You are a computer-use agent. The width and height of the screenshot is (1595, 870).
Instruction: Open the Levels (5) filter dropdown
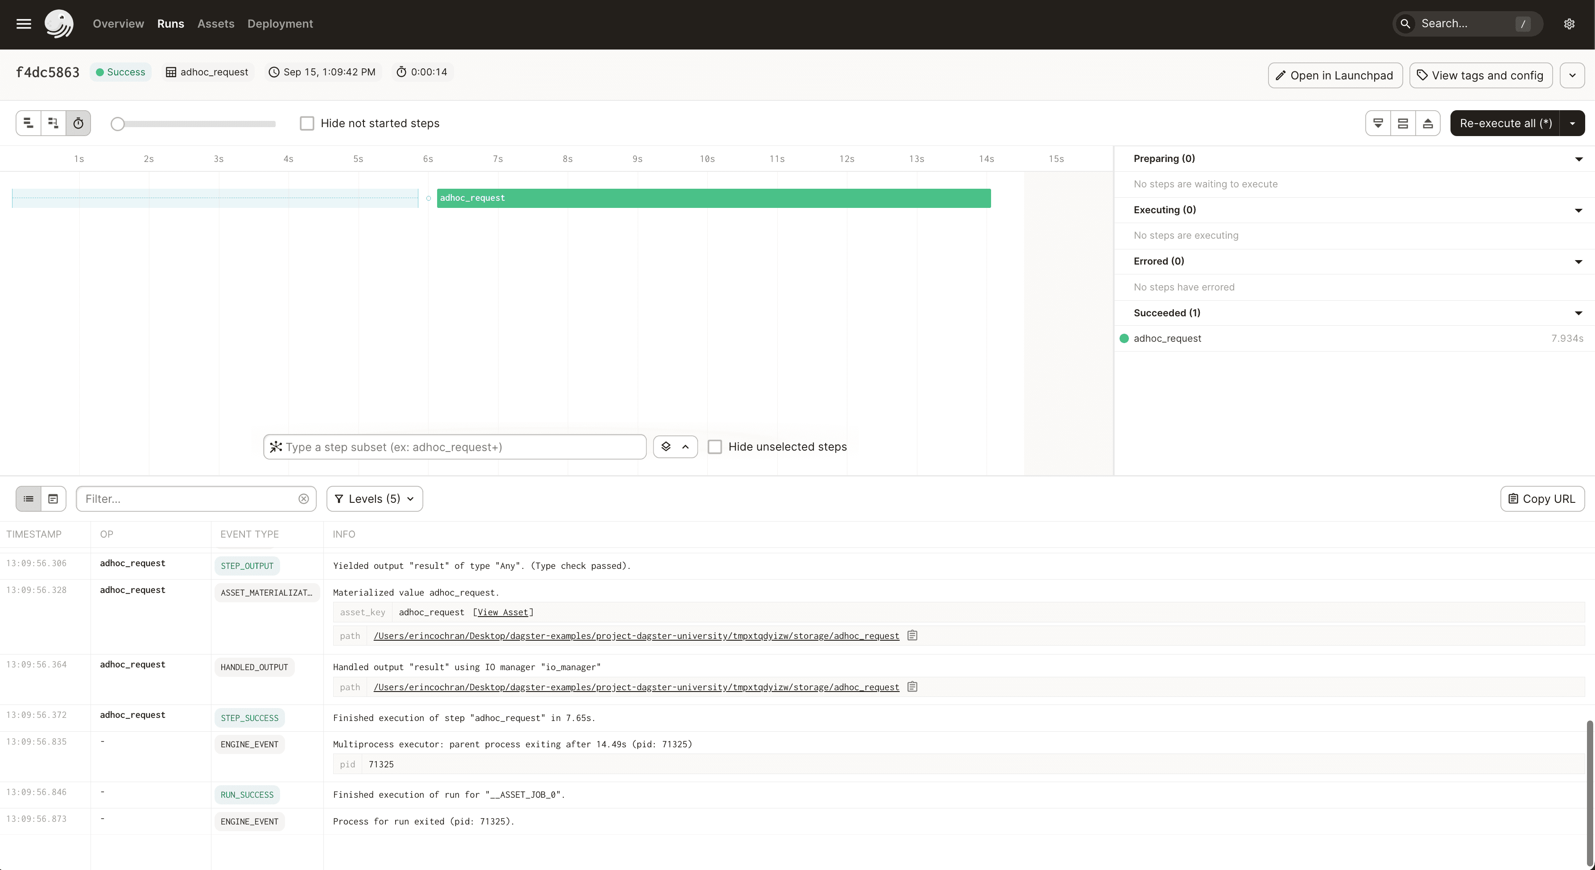[x=375, y=498]
